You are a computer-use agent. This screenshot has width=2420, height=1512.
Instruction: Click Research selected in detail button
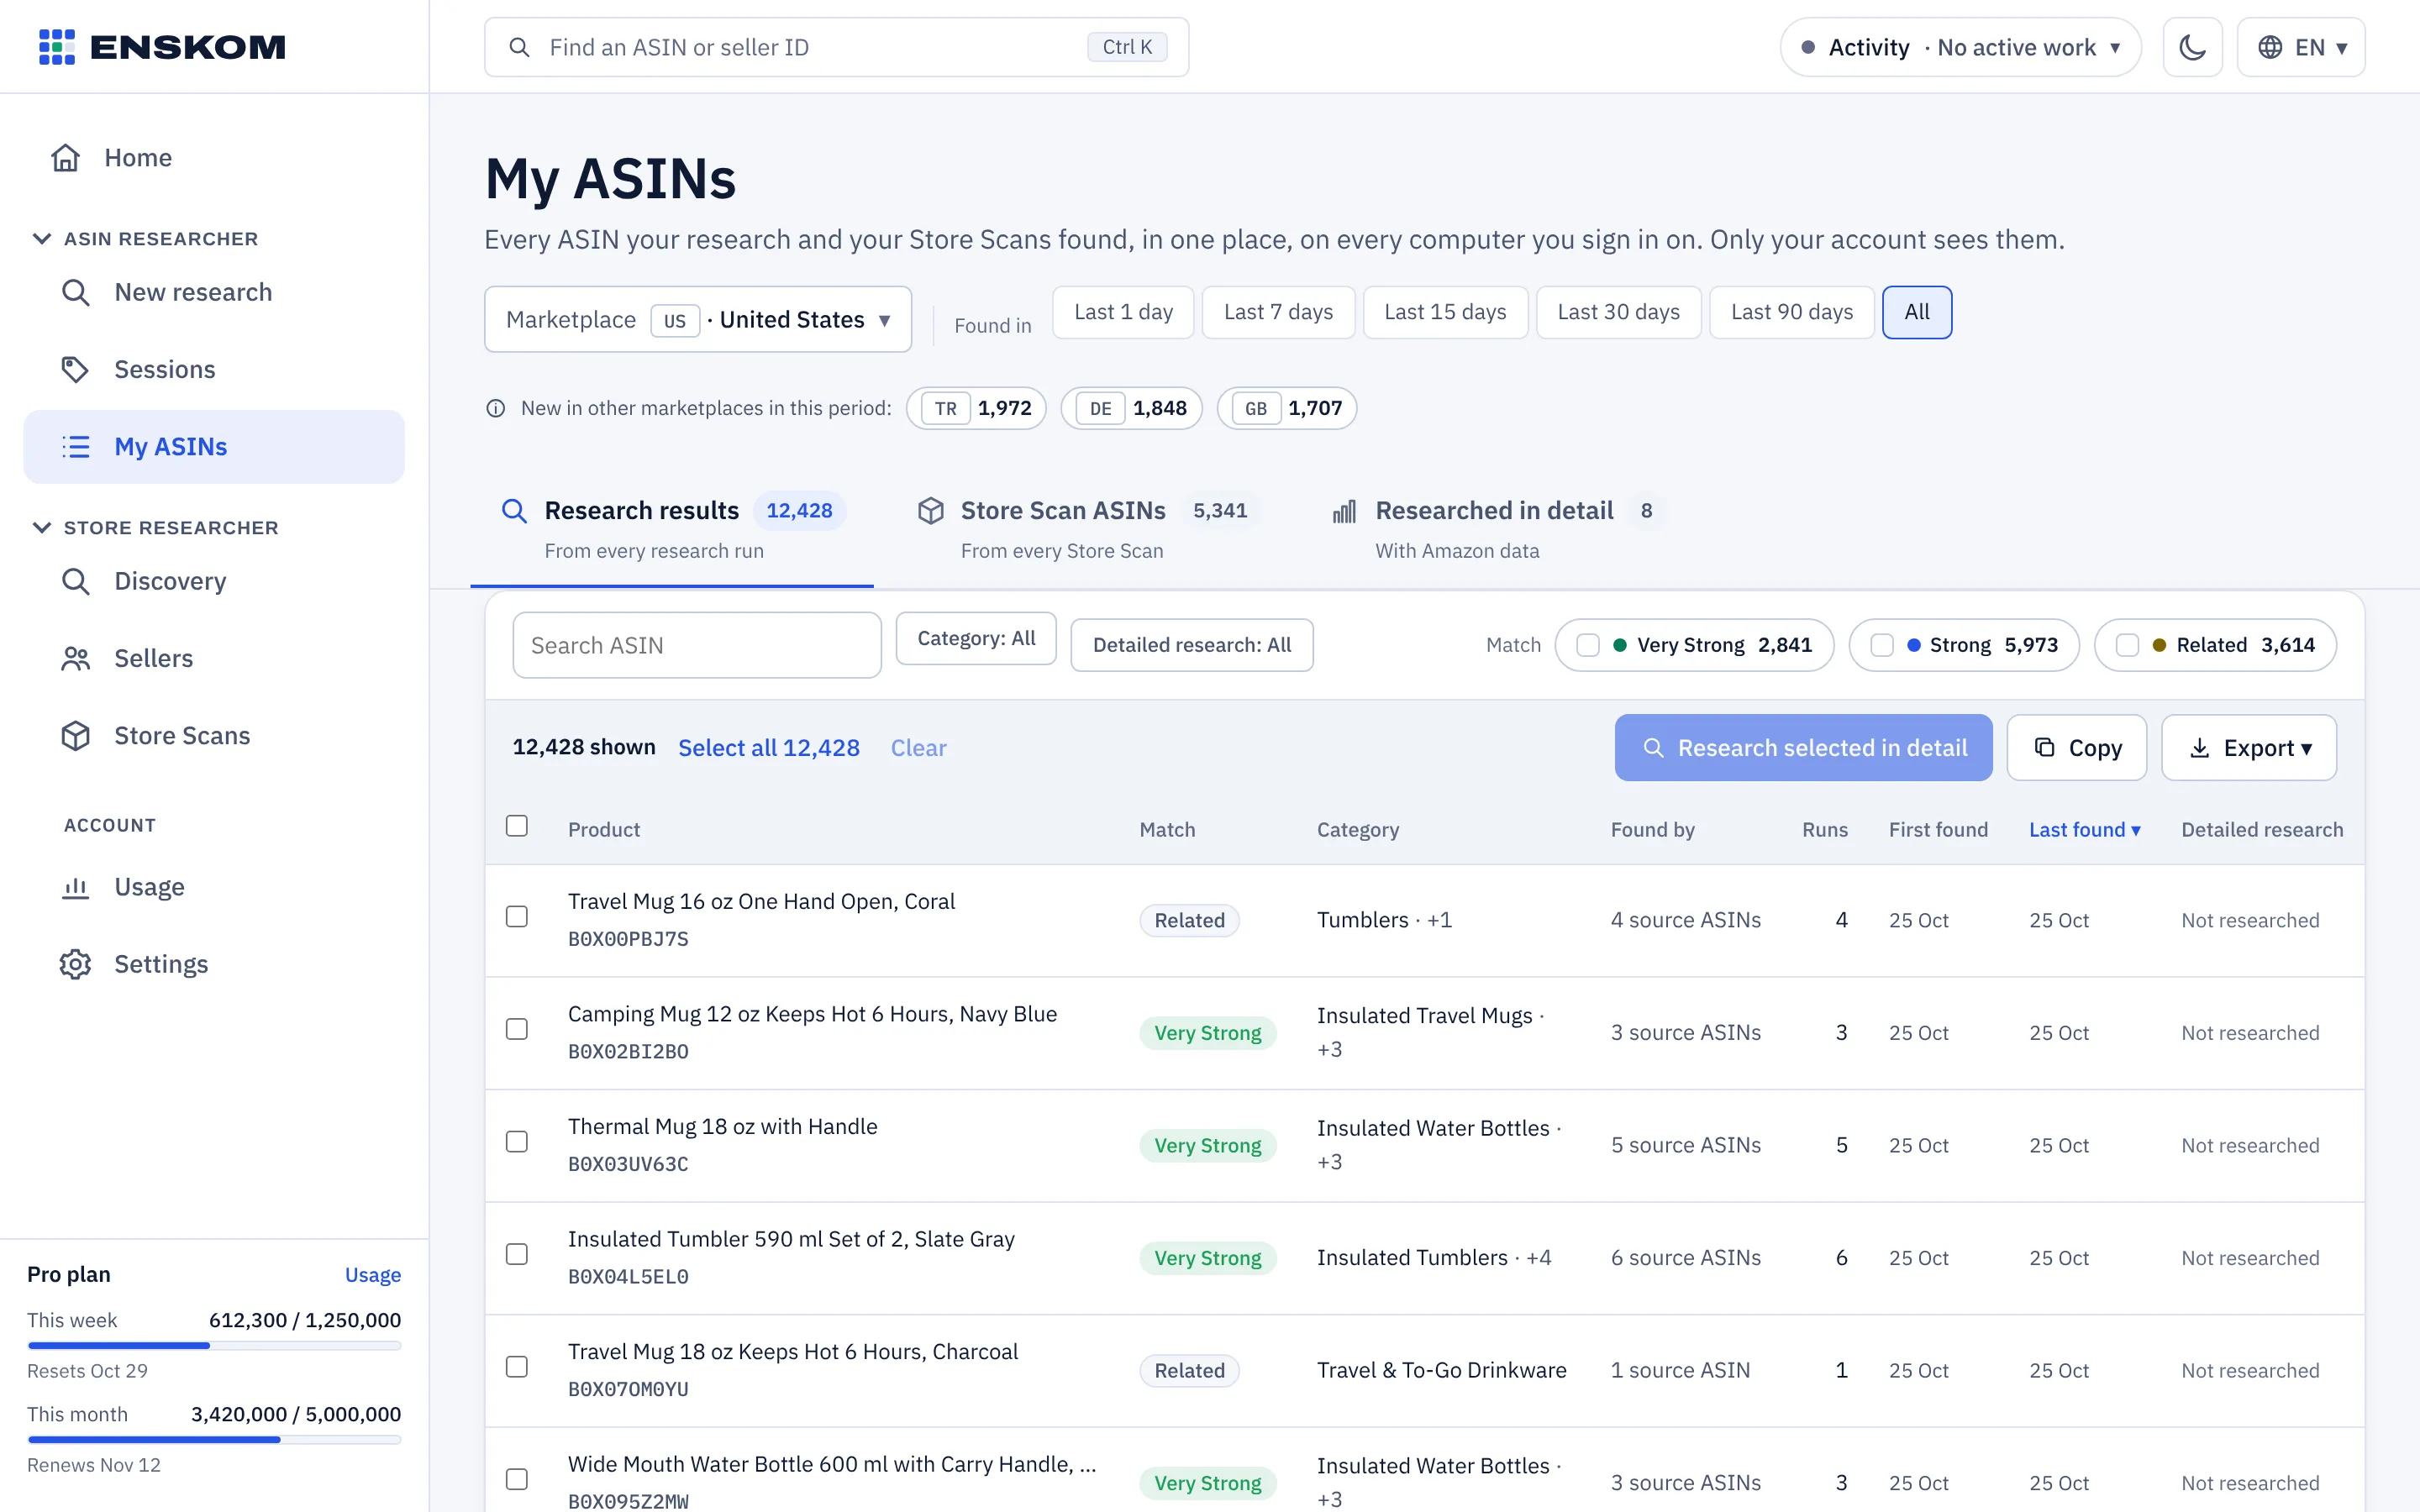point(1803,748)
